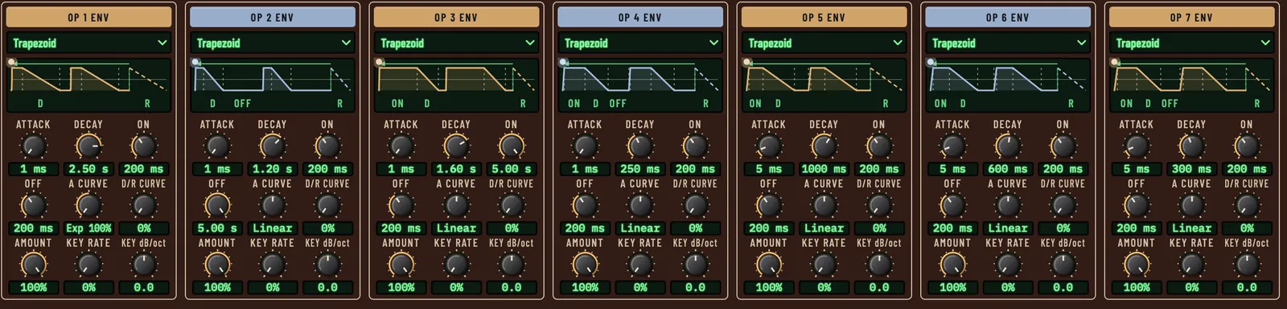Click OP 6 decay value 600 ms
1287x309 pixels.
[x=1008, y=169]
